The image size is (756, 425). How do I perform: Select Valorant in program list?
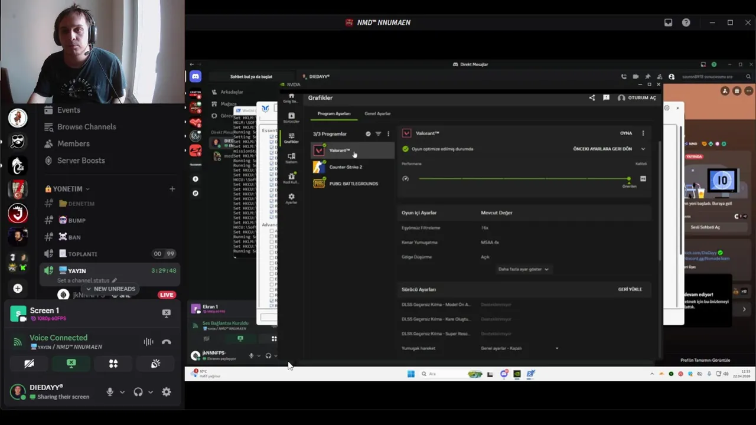(x=353, y=151)
